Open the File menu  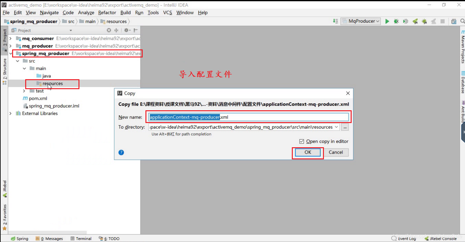click(6, 12)
